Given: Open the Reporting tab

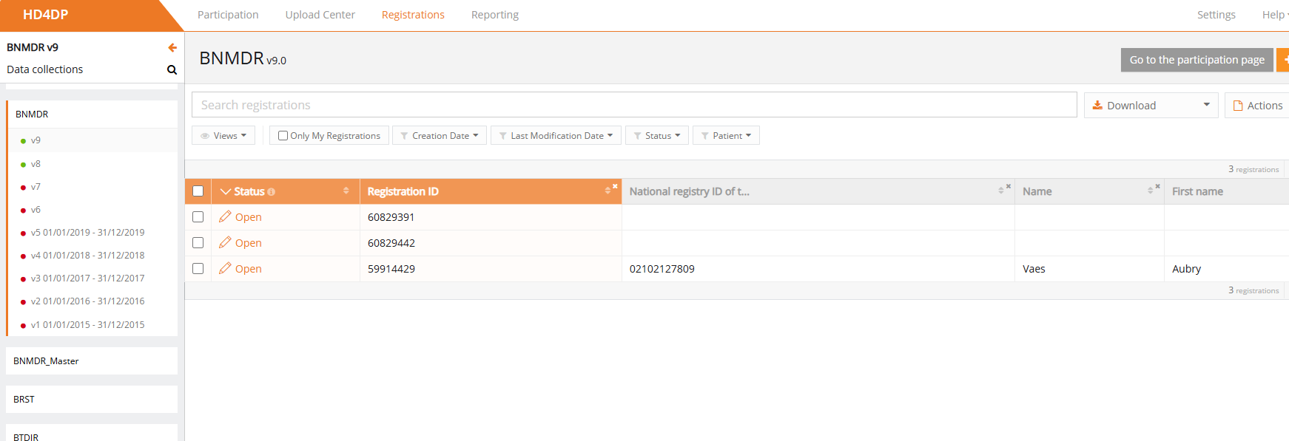Looking at the screenshot, I should [494, 15].
